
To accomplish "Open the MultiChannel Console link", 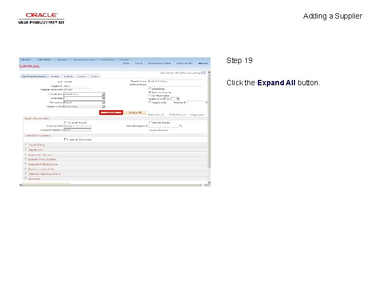I will point(160,63).
